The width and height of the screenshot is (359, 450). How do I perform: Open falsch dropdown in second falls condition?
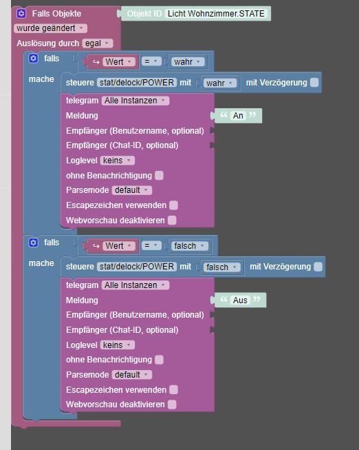[x=190, y=246]
